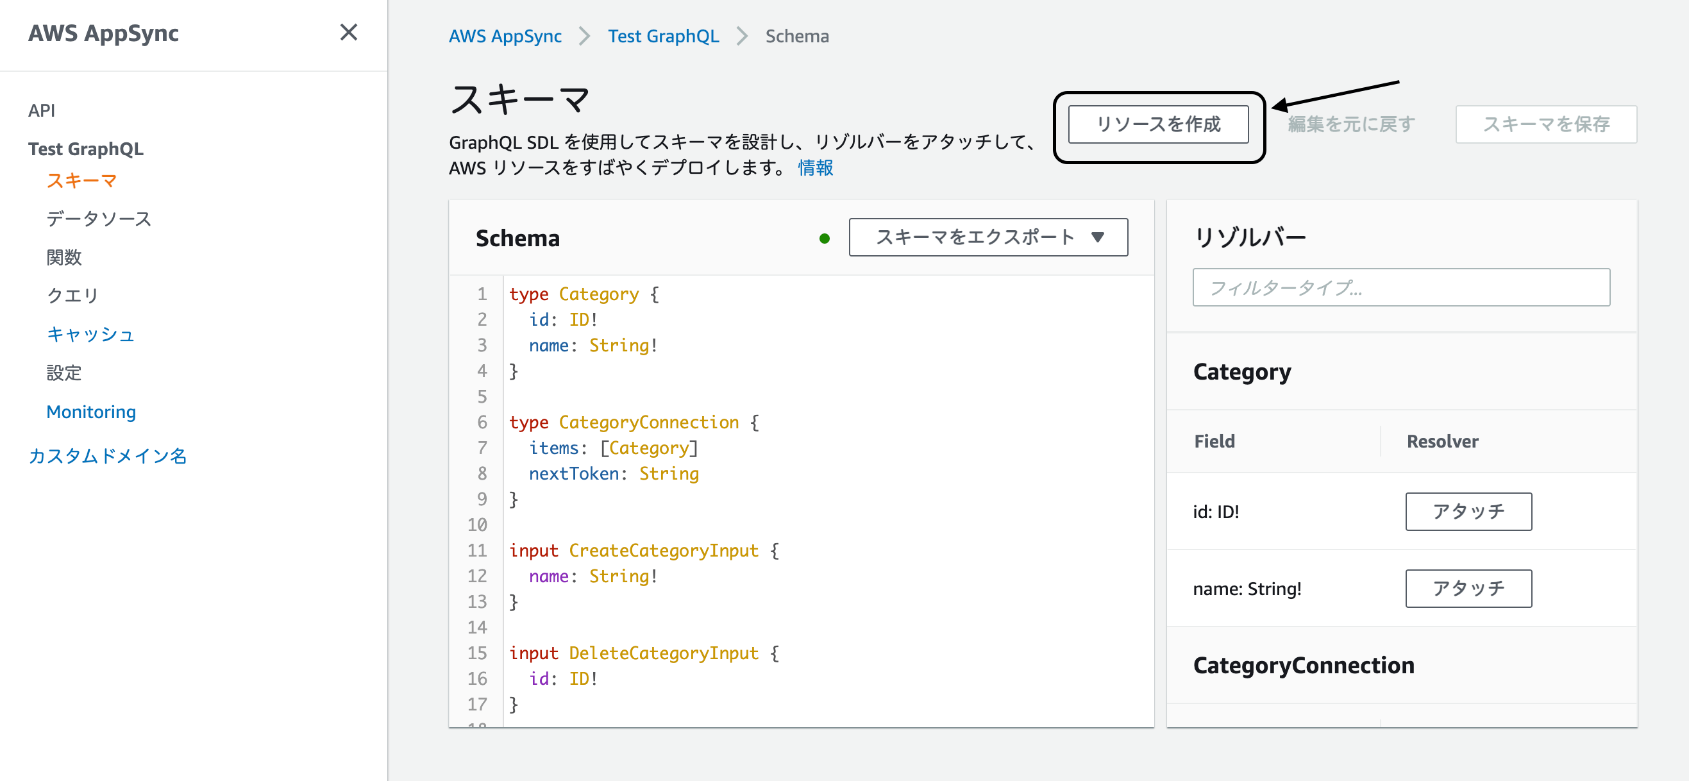The width and height of the screenshot is (1689, 781).
Task: Click the Field column header
Action: pos(1214,441)
